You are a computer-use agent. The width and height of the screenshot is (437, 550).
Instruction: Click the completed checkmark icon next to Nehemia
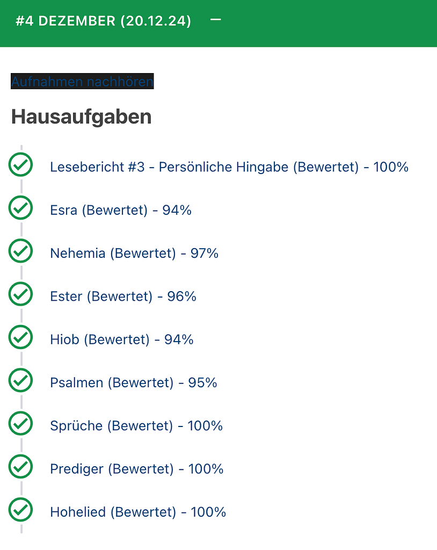coord(21,251)
